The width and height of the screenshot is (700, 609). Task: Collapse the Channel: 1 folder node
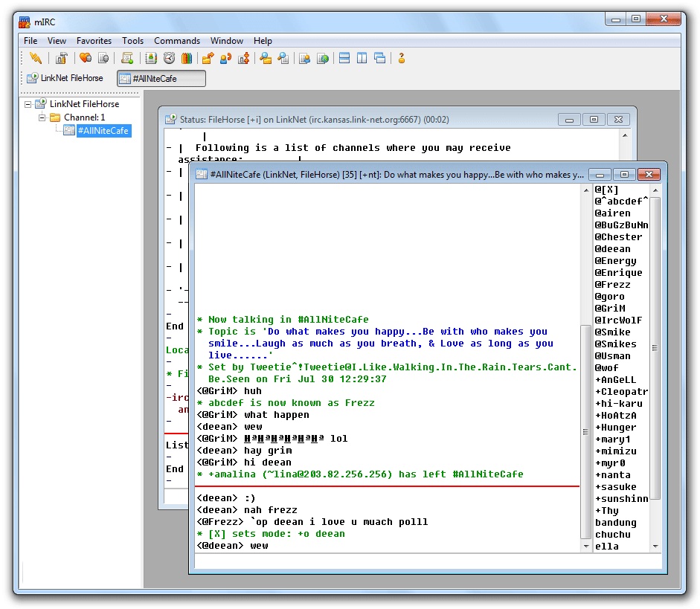point(42,117)
